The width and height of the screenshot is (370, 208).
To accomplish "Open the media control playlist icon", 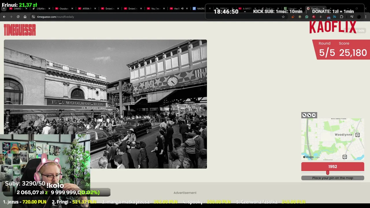I will [x=352, y=17].
